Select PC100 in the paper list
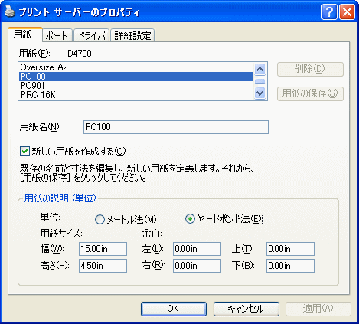Image resolution: width=359 pixels, height=324 pixels. pyautogui.click(x=136, y=77)
